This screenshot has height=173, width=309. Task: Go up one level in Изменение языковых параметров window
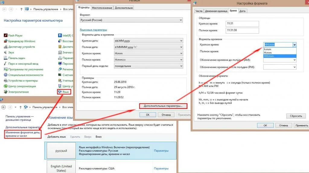[x=21, y=107]
